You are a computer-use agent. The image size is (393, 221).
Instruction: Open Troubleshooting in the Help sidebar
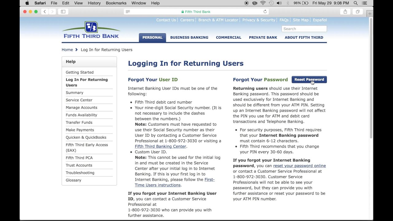[80, 173]
